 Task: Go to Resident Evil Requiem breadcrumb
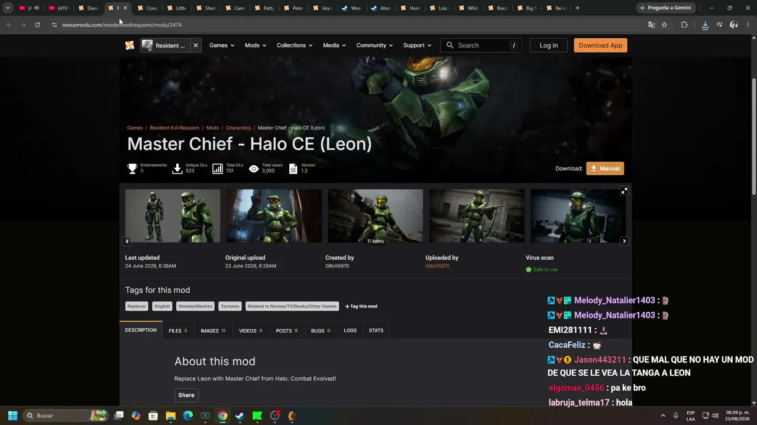pyautogui.click(x=174, y=128)
